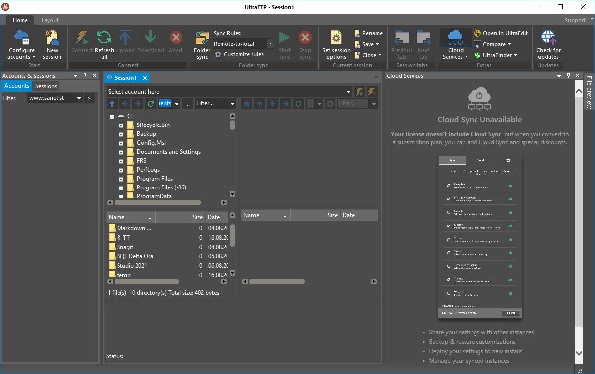Click the remote list horizontal scrollbar

(x=277, y=282)
